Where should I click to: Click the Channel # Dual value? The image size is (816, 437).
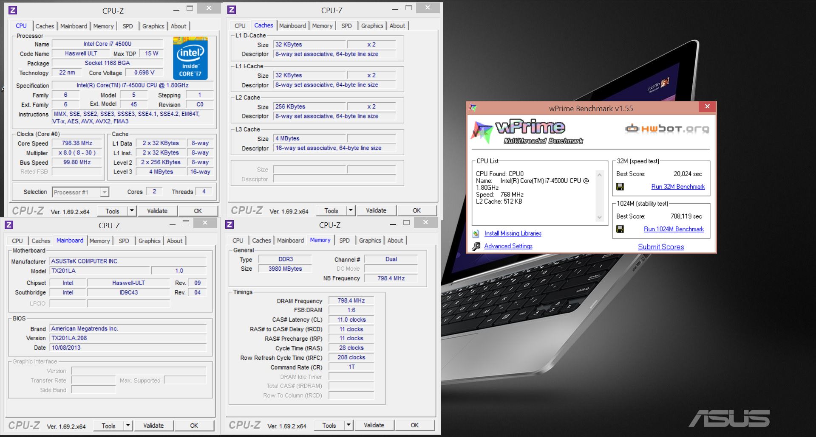tap(391, 259)
